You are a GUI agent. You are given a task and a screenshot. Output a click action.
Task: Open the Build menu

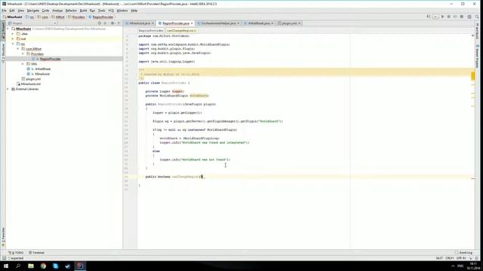[83, 11]
